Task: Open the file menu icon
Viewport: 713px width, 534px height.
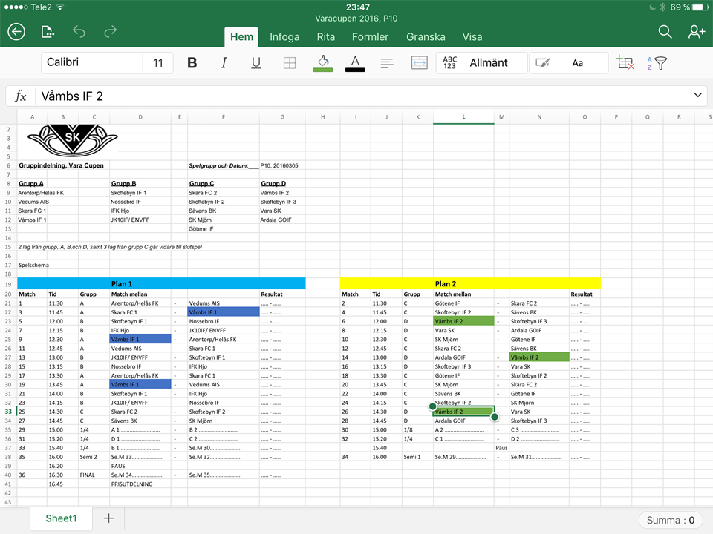Action: pyautogui.click(x=48, y=31)
